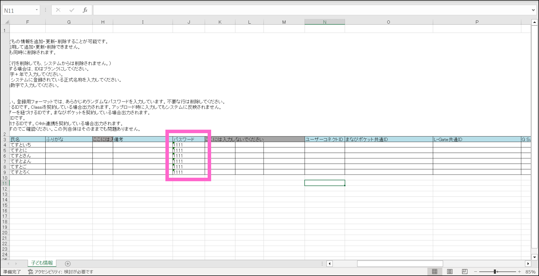Open the accessibility checker status indicator

[x=61, y=272]
